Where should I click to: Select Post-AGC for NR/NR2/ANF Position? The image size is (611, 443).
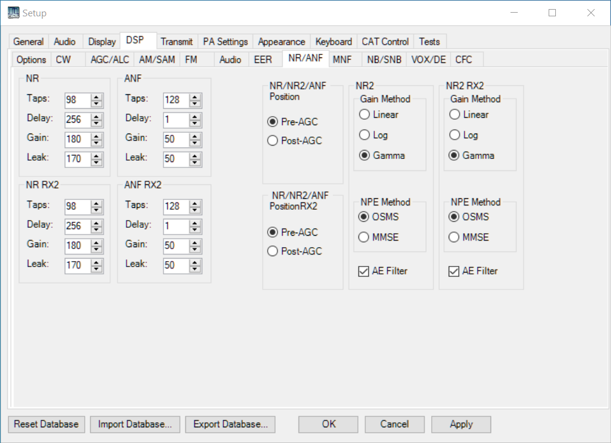(273, 141)
